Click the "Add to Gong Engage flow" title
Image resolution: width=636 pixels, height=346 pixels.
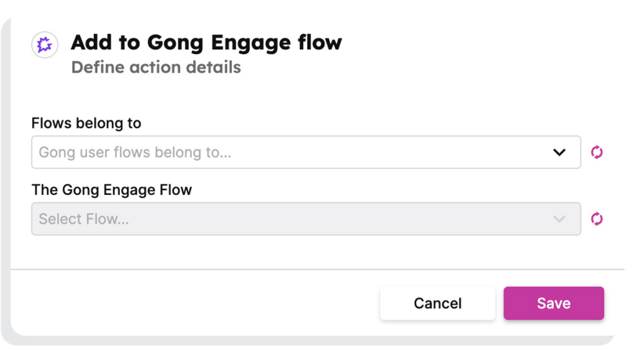206,43
